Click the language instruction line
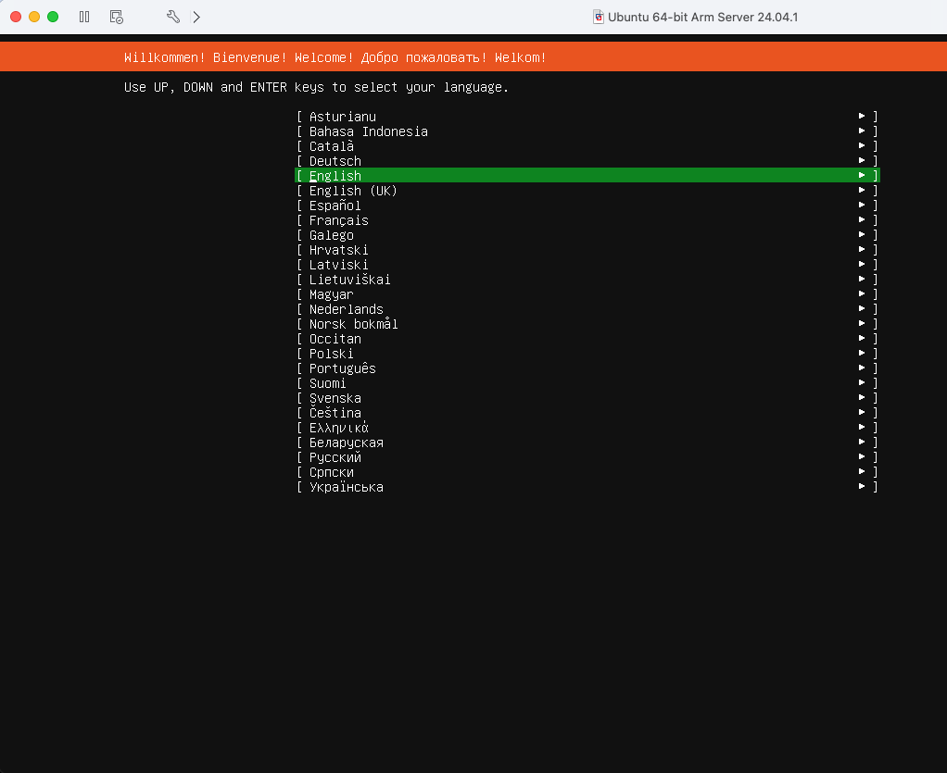Screen dimensions: 947x773 316,88
